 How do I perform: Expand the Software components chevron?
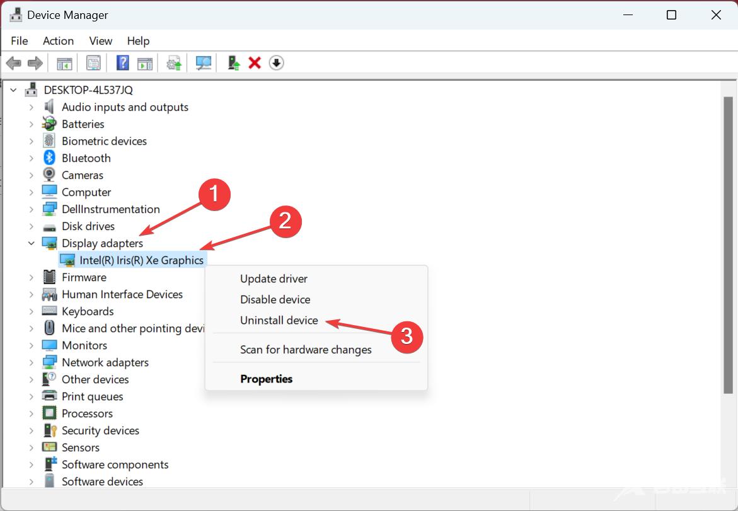31,464
